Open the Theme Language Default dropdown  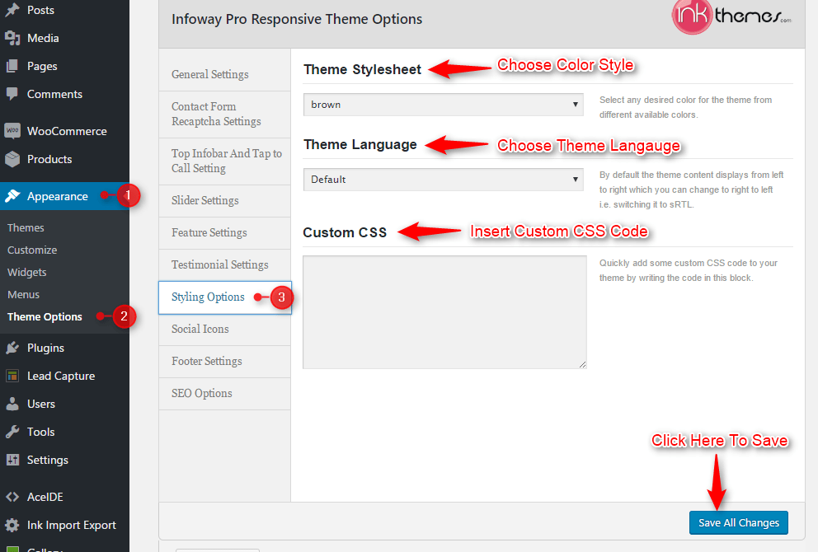click(x=443, y=180)
